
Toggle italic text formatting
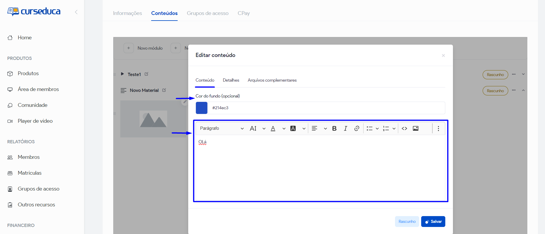coord(345,128)
